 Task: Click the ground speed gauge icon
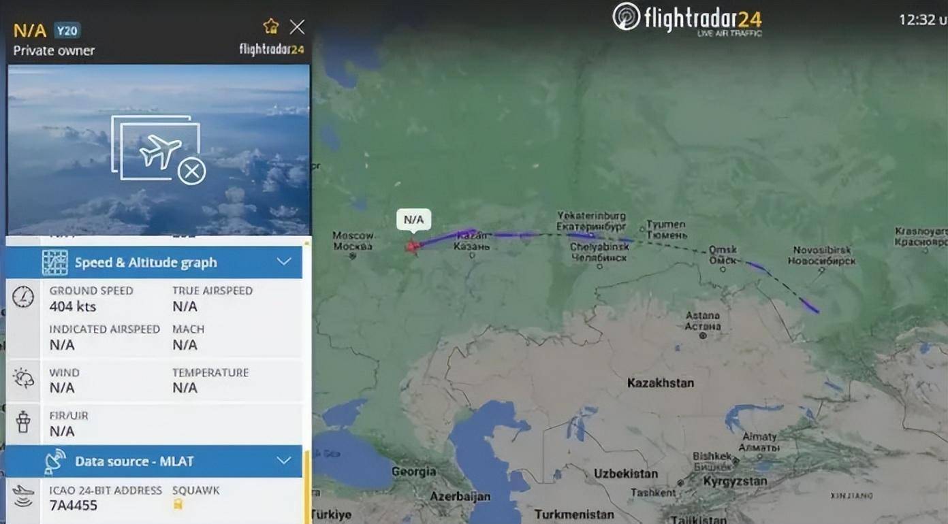(23, 297)
